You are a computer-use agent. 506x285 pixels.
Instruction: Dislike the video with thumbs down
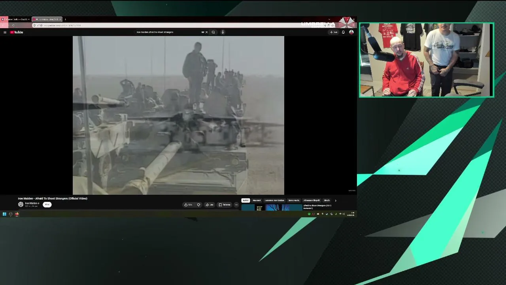(198, 205)
